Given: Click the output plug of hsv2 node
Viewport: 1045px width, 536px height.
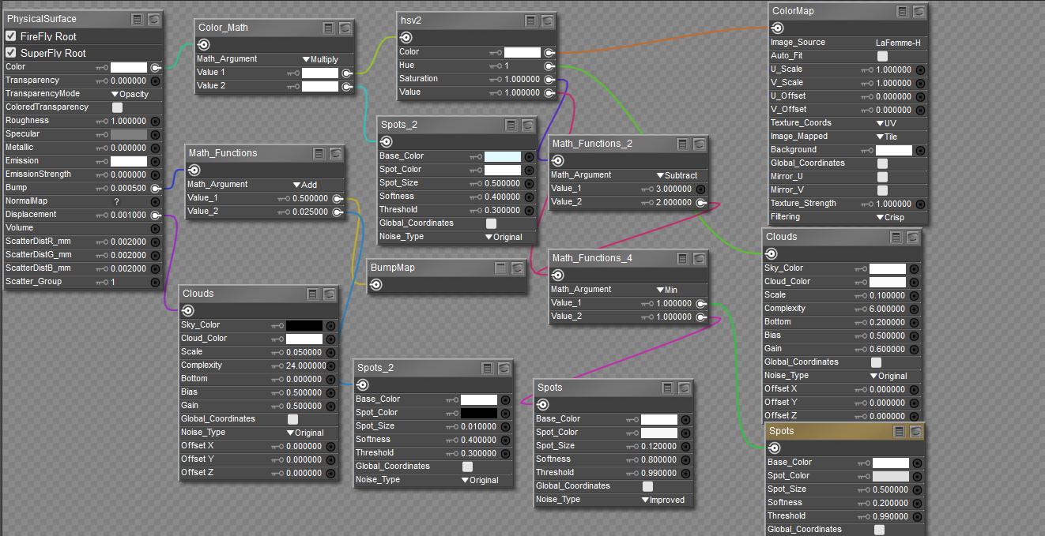Looking at the screenshot, I should 406,38.
